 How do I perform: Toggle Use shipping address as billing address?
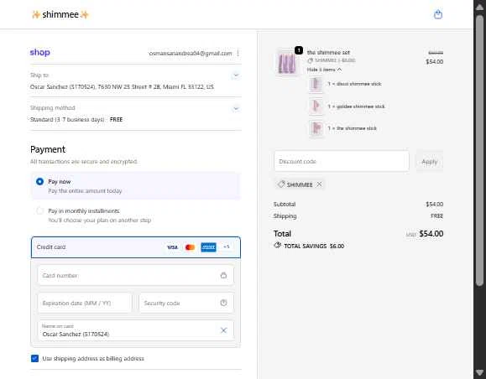point(34,358)
